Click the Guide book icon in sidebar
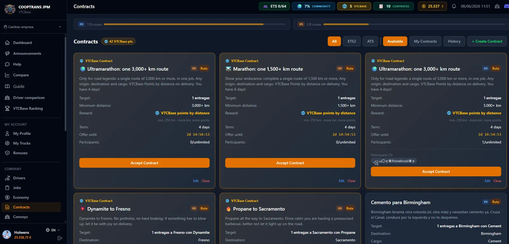The image size is (509, 244). tap(7, 86)
